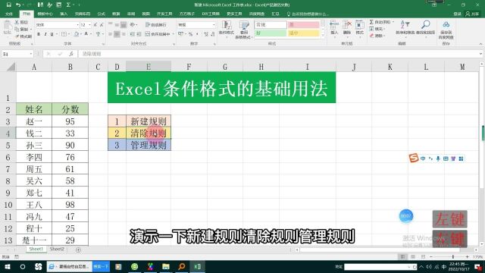Click the Format Painter brush

(17, 36)
